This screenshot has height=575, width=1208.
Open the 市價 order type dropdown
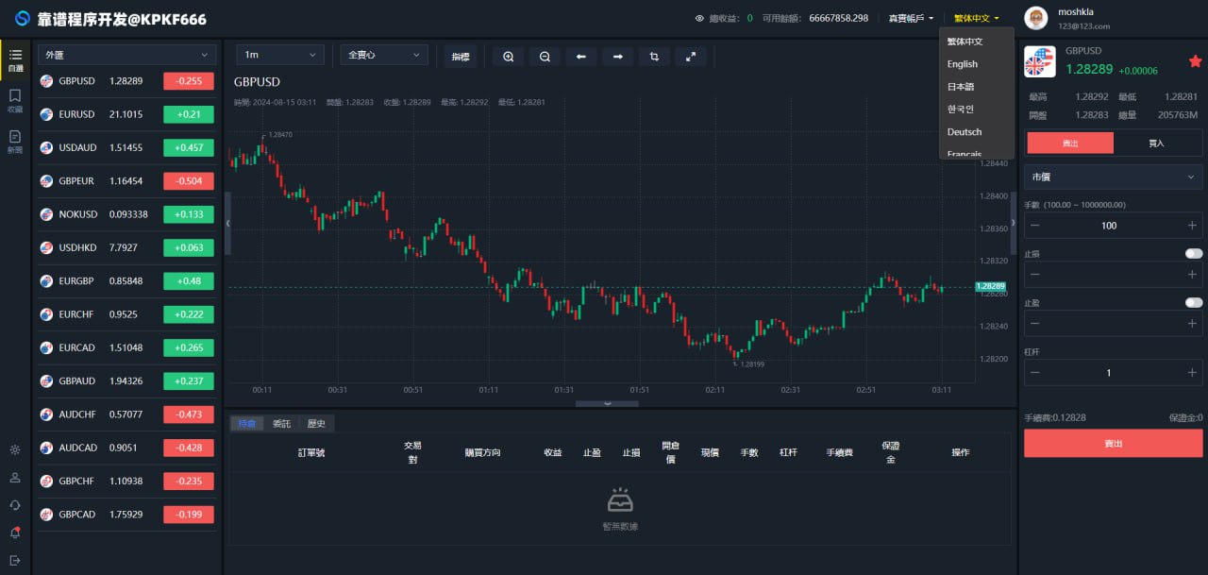1113,178
